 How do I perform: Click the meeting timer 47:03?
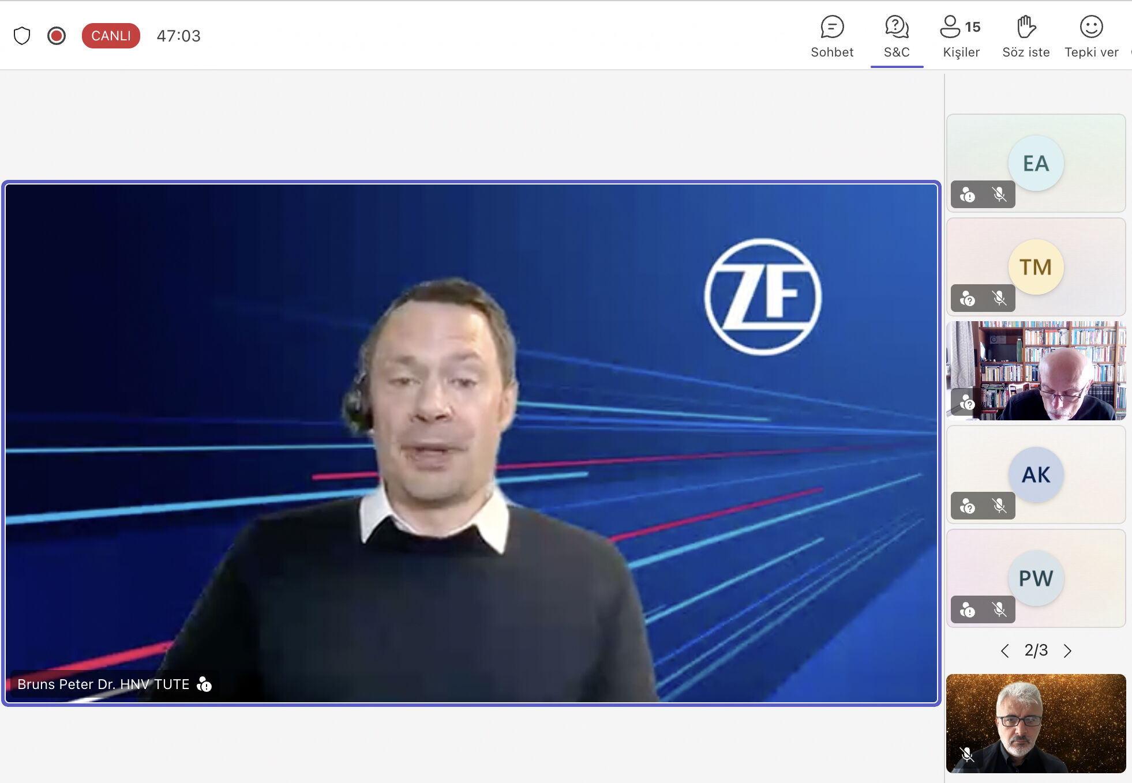pyautogui.click(x=178, y=36)
